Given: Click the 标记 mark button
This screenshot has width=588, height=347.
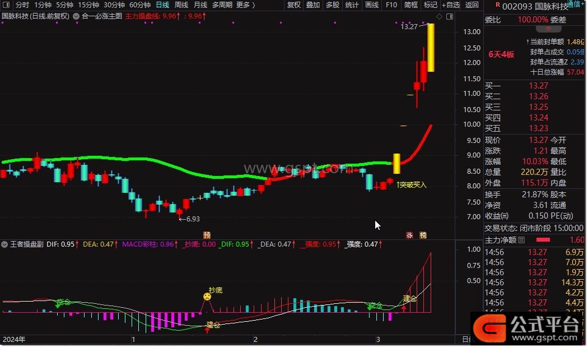Looking at the screenshot, I should (431, 5).
